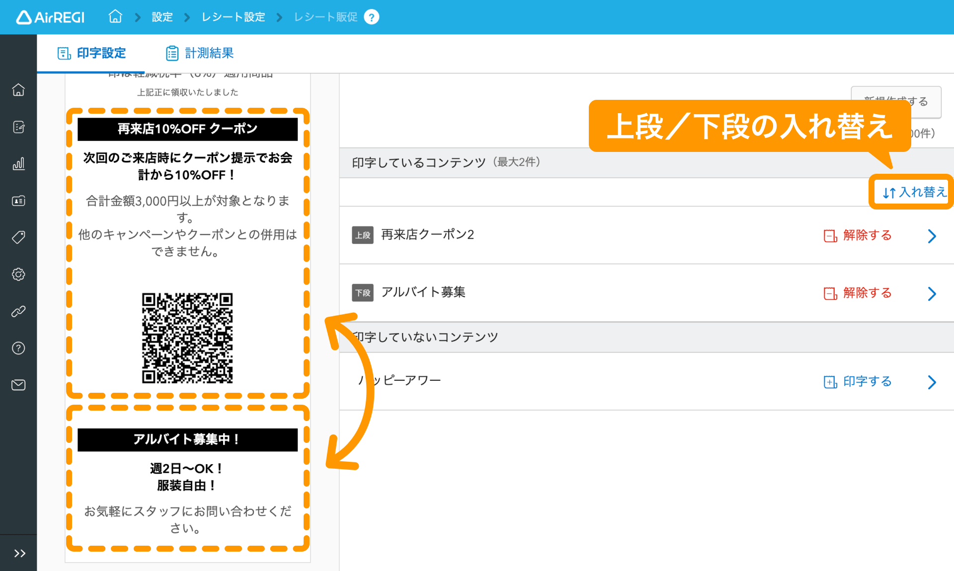Go to 設定 breadcrumb
Viewport: 954px width, 571px height.
click(162, 17)
